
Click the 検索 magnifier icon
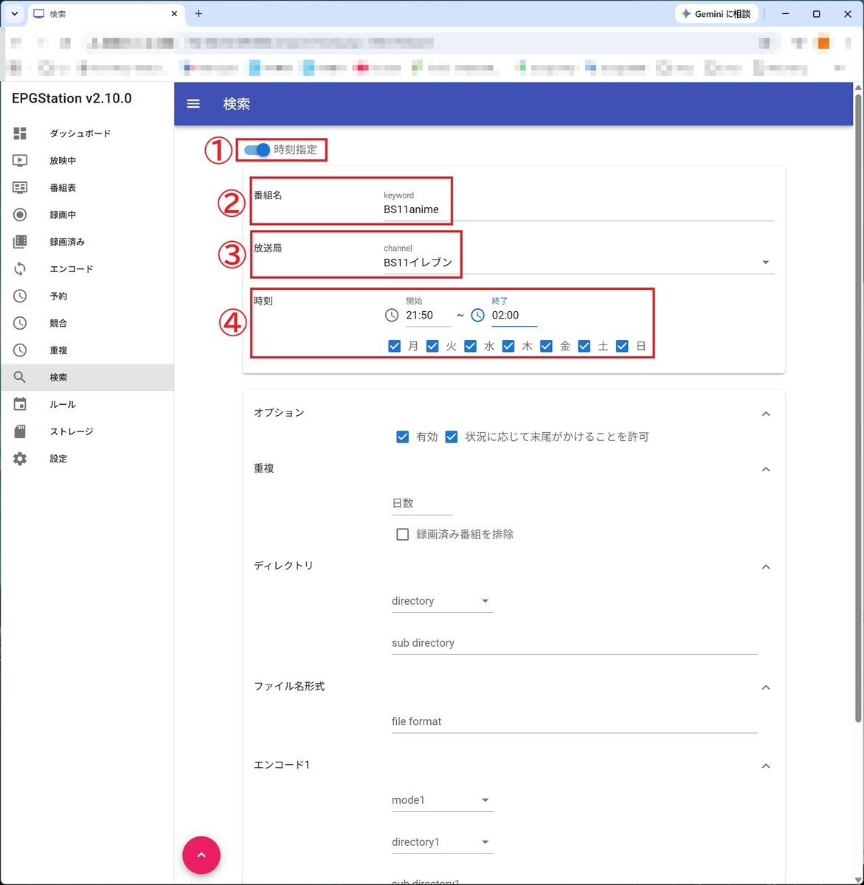[x=20, y=377]
